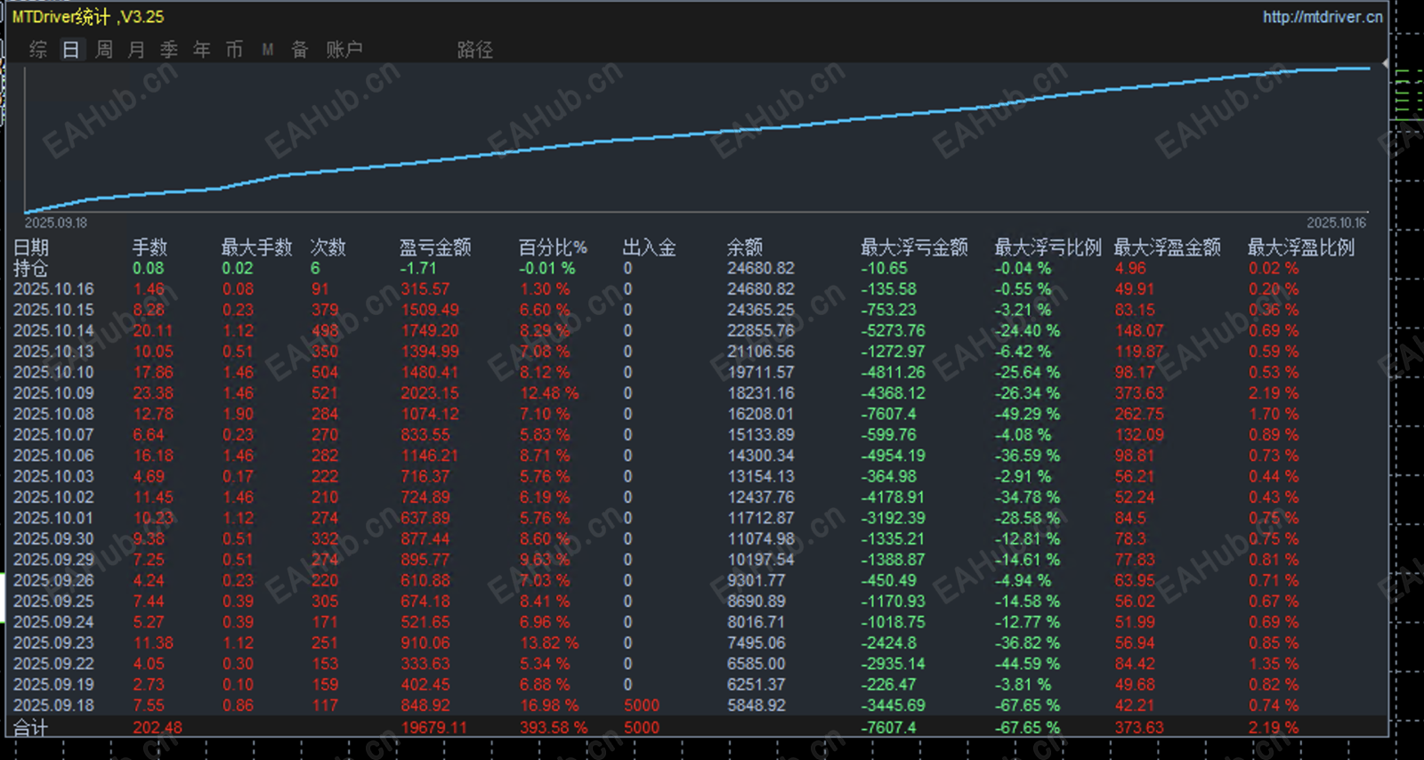The height and width of the screenshot is (760, 1424).
Task: Select the 合计 totals row label
Action: (x=31, y=727)
